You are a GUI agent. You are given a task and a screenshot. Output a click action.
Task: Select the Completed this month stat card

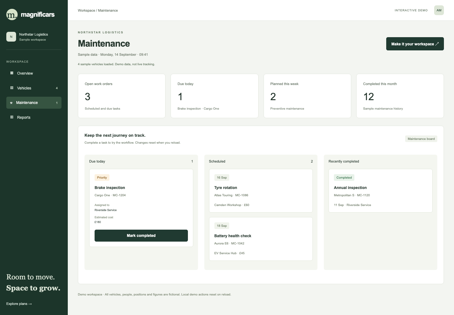tap(400, 96)
